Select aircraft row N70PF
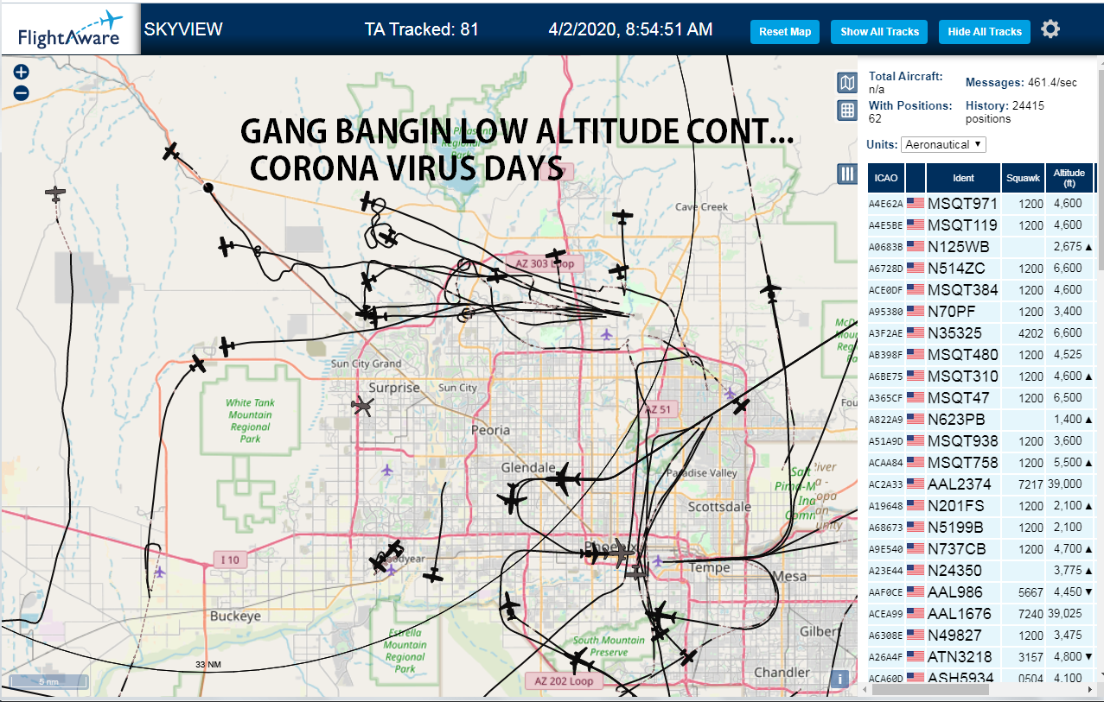 tap(982, 312)
